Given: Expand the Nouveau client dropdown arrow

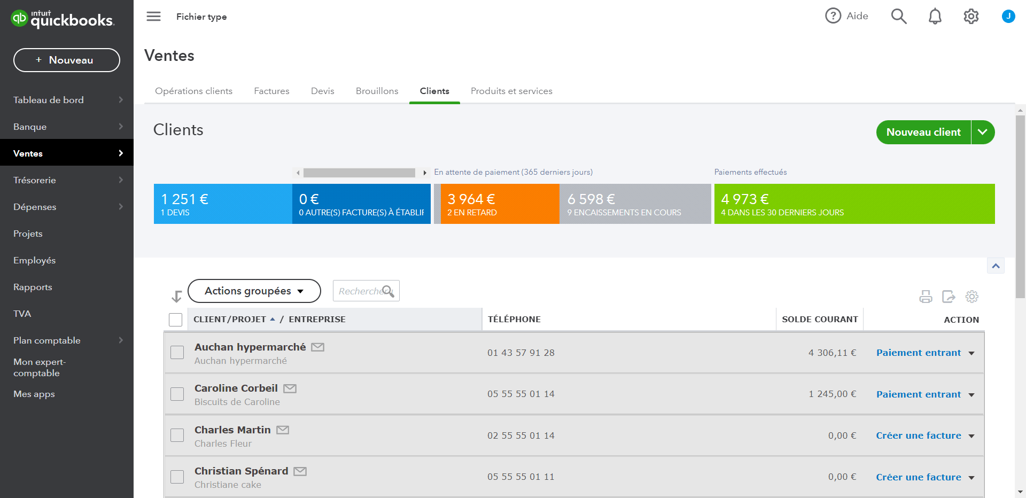Looking at the screenshot, I should click(982, 132).
